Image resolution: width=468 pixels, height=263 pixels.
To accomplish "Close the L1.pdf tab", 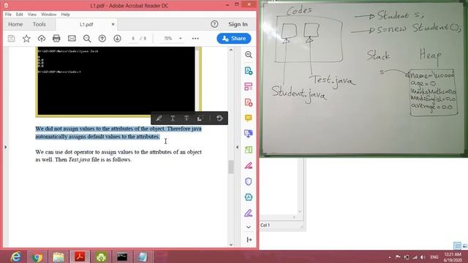I will [113, 24].
